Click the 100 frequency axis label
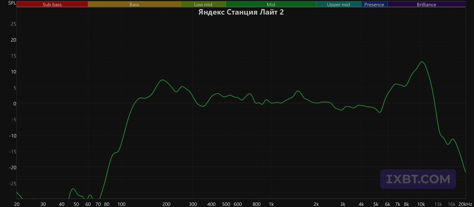Image resolution: width=474 pixels, height=207 pixels. pos(121,204)
